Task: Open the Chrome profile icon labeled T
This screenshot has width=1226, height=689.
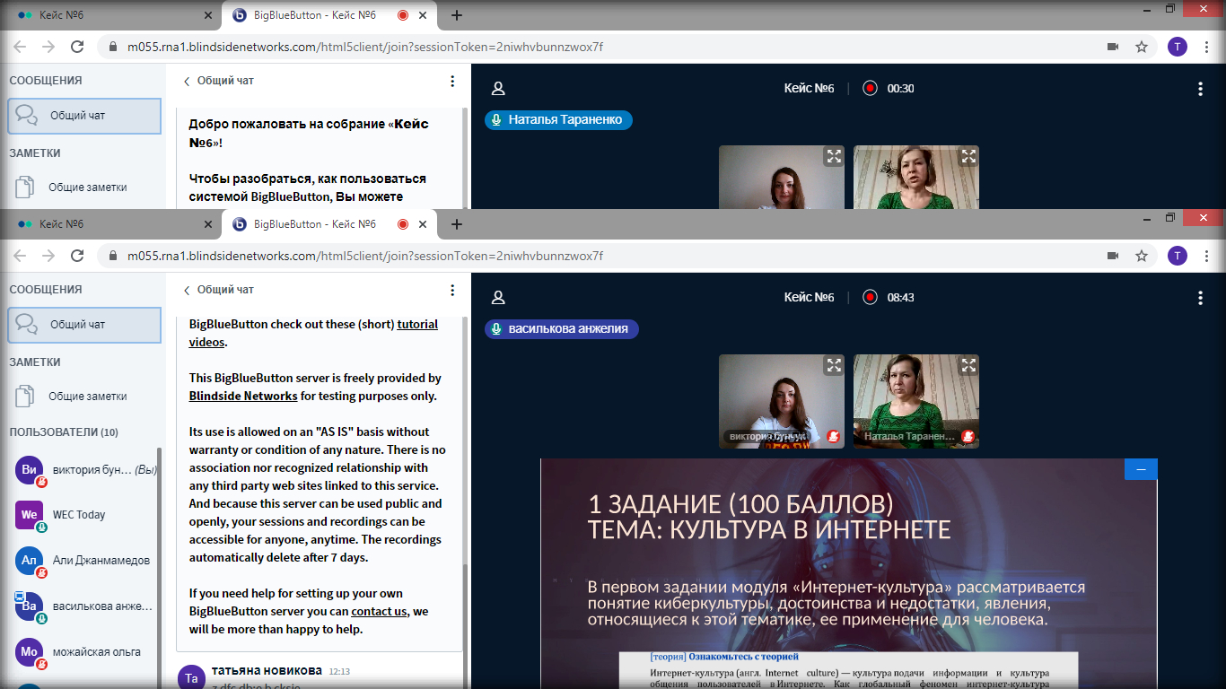Action: pyautogui.click(x=1178, y=256)
